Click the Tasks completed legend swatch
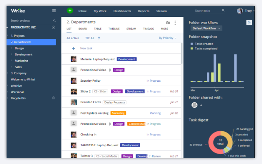262x164 pixels. [x=192, y=49]
